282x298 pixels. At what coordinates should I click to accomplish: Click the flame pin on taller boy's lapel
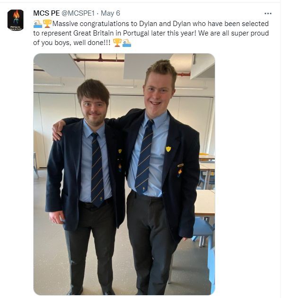[179, 172]
